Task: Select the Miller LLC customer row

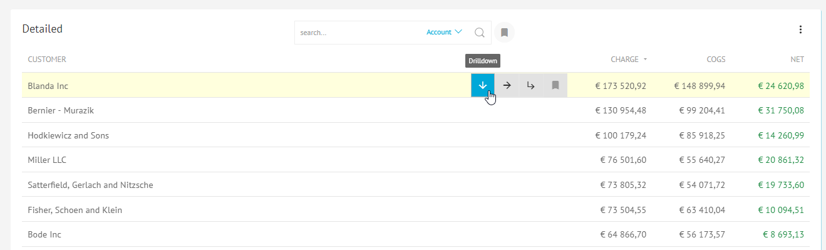Action: (x=415, y=160)
